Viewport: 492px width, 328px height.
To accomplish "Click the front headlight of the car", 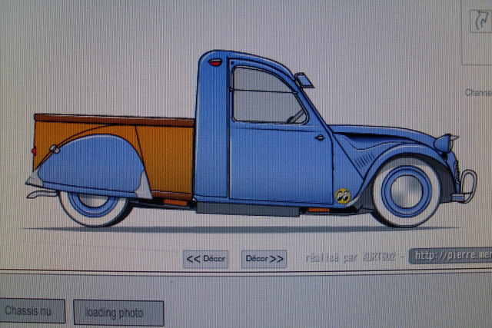I will 444,142.
